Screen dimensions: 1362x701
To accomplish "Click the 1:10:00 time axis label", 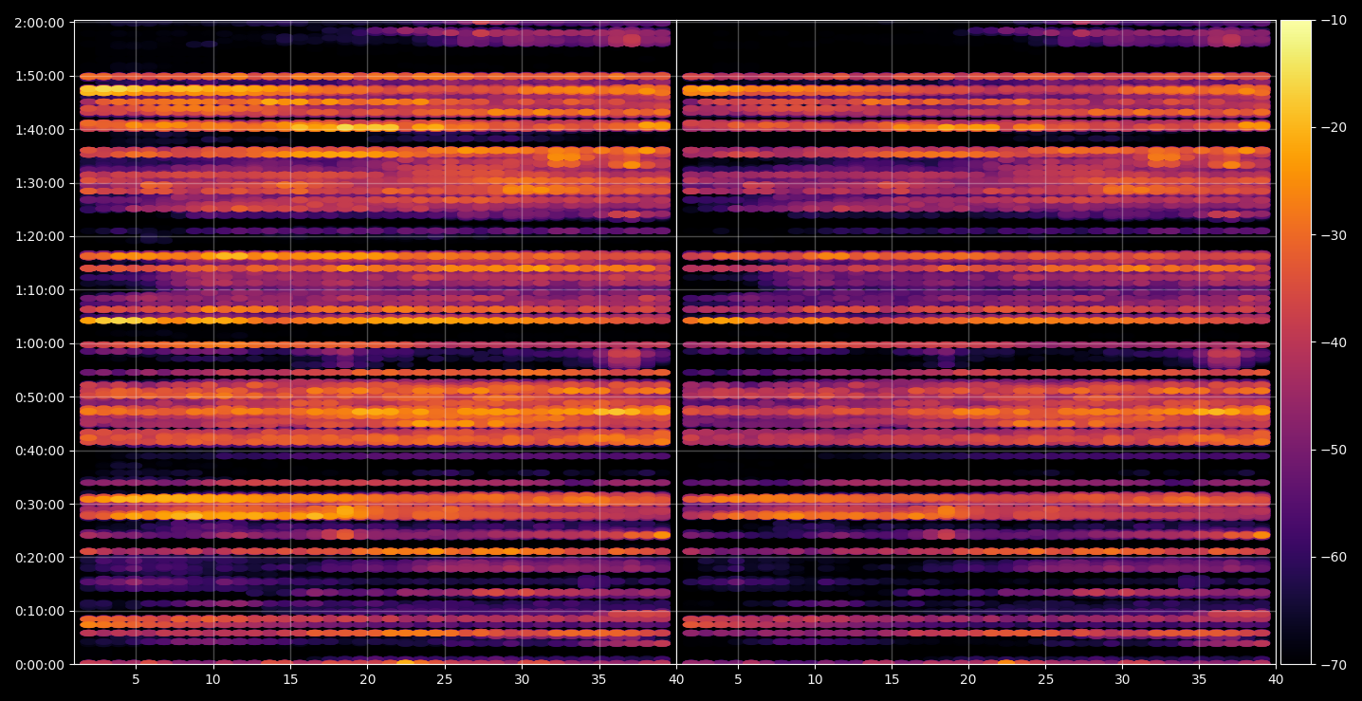I will pos(40,289).
